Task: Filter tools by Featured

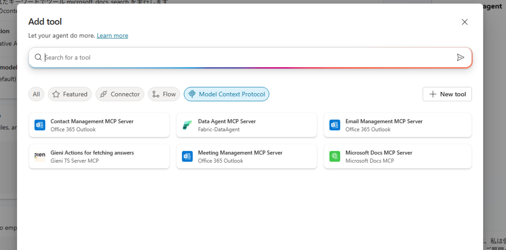Action: pos(70,94)
